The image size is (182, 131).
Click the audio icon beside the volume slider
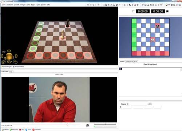tap(87, 126)
